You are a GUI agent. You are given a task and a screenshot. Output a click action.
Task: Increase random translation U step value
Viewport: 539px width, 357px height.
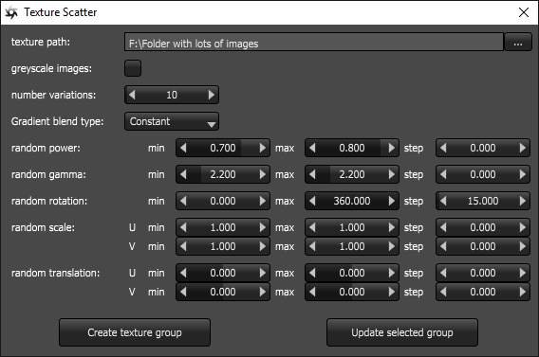[x=523, y=273]
